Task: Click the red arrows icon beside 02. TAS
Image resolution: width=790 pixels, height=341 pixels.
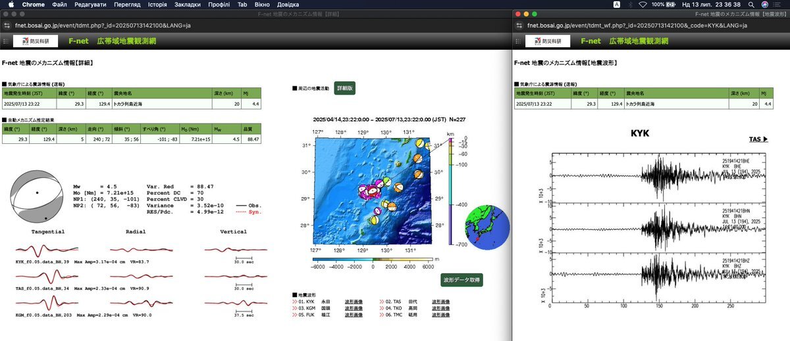Action: click(382, 301)
